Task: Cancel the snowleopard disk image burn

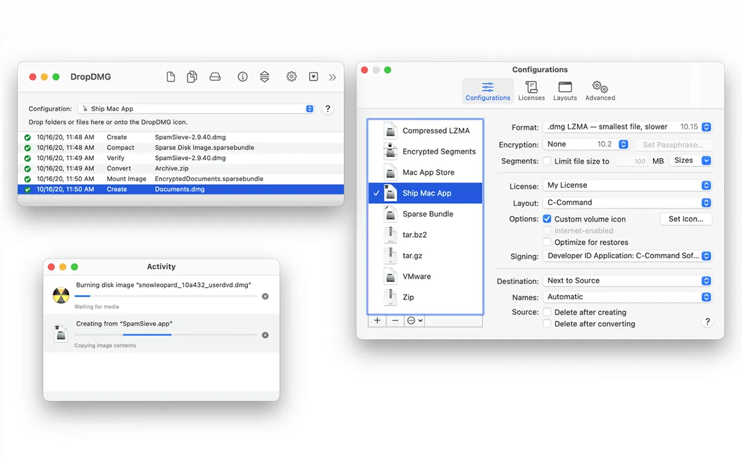Action: (265, 296)
